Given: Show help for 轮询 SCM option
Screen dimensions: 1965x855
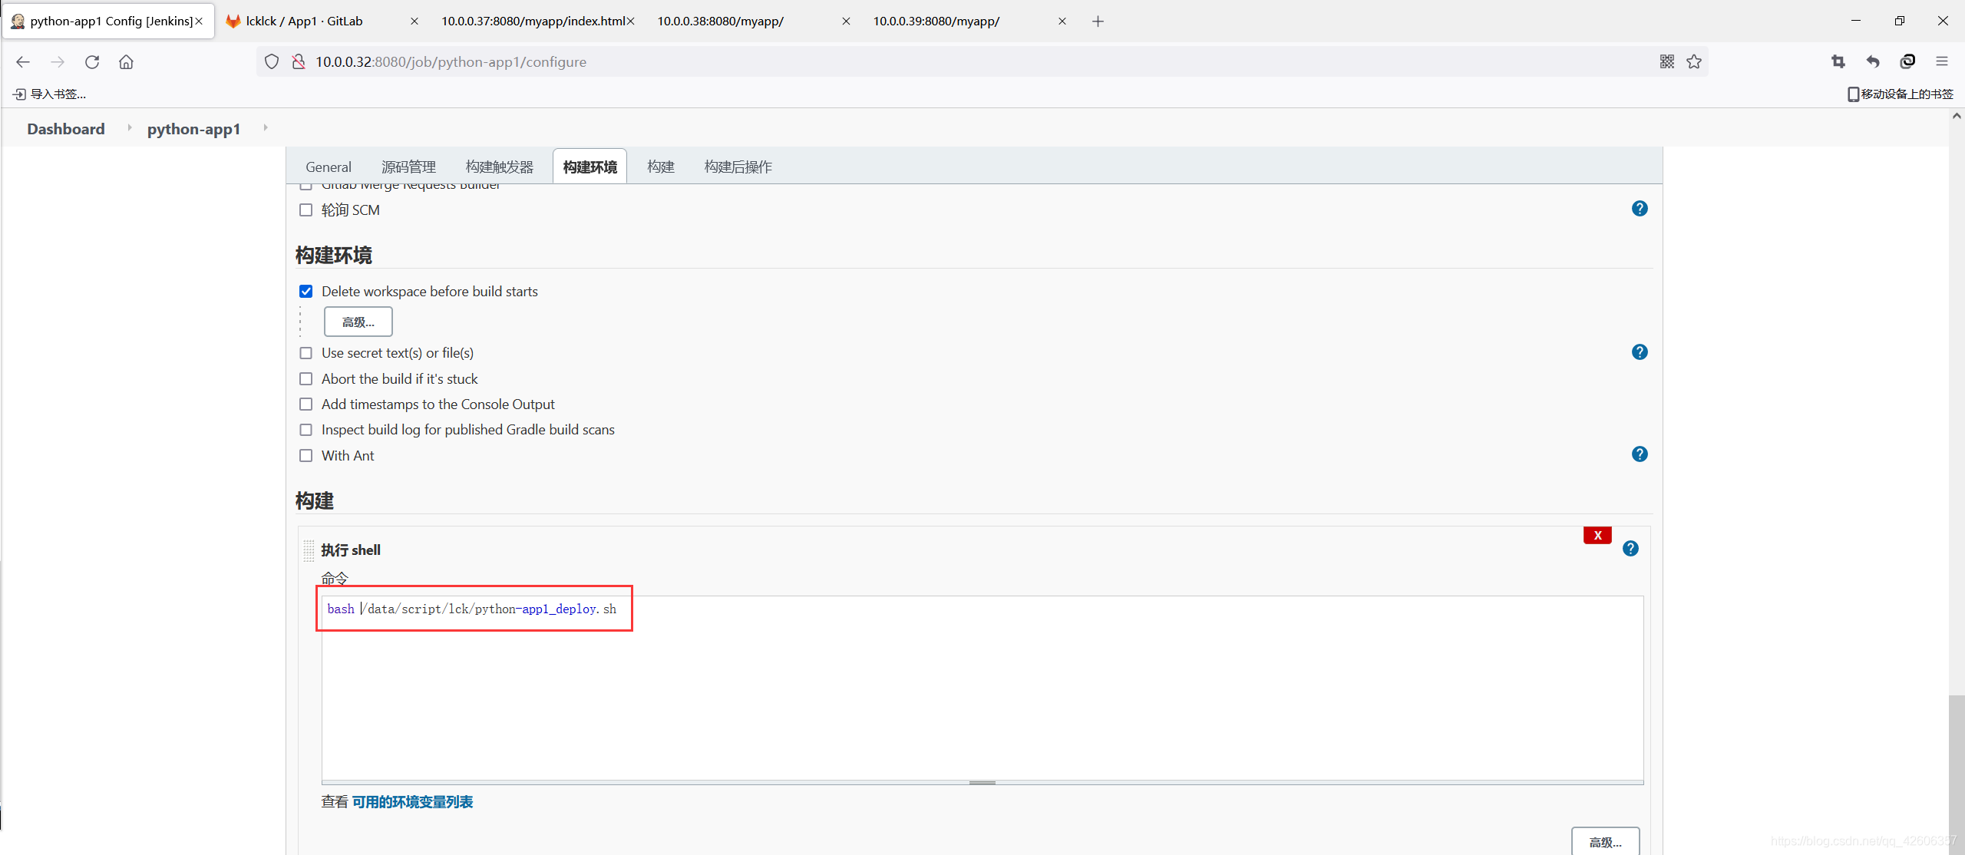Looking at the screenshot, I should click(1640, 209).
